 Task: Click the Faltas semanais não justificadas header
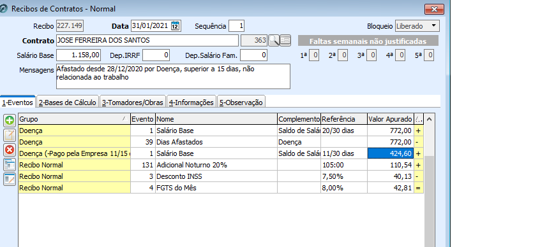click(368, 41)
